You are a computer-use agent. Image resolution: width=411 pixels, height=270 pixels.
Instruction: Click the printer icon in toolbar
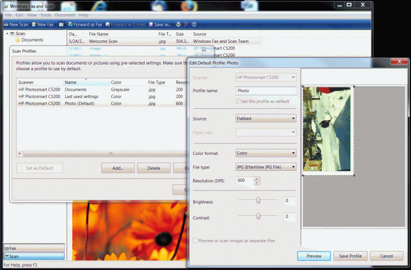click(178, 24)
